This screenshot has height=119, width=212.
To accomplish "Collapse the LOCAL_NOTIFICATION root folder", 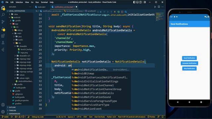I will tap(17, 11).
